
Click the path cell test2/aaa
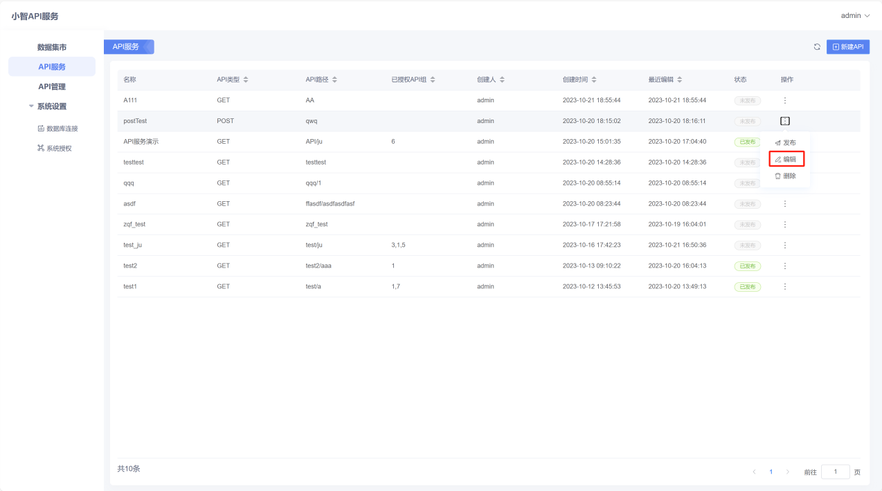(318, 266)
